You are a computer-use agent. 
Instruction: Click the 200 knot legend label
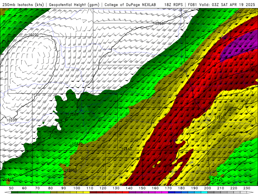click(x=208, y=188)
